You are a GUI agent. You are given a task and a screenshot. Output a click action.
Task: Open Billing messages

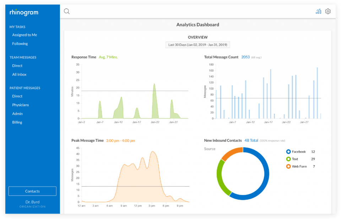click(17, 122)
